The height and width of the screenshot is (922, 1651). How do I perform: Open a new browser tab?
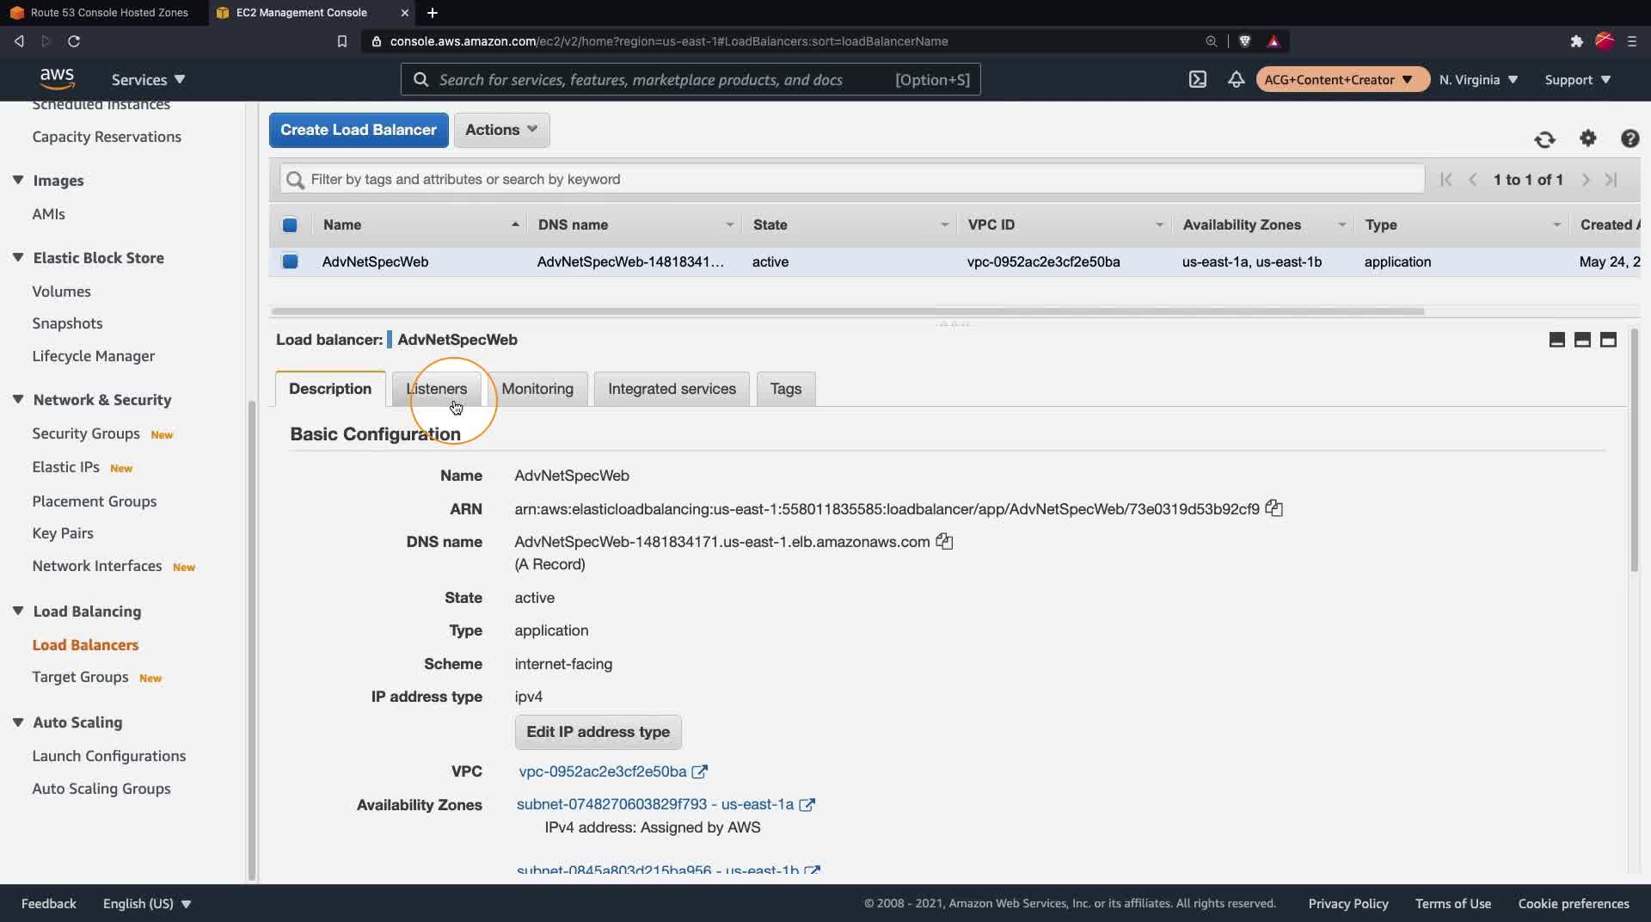[433, 13]
